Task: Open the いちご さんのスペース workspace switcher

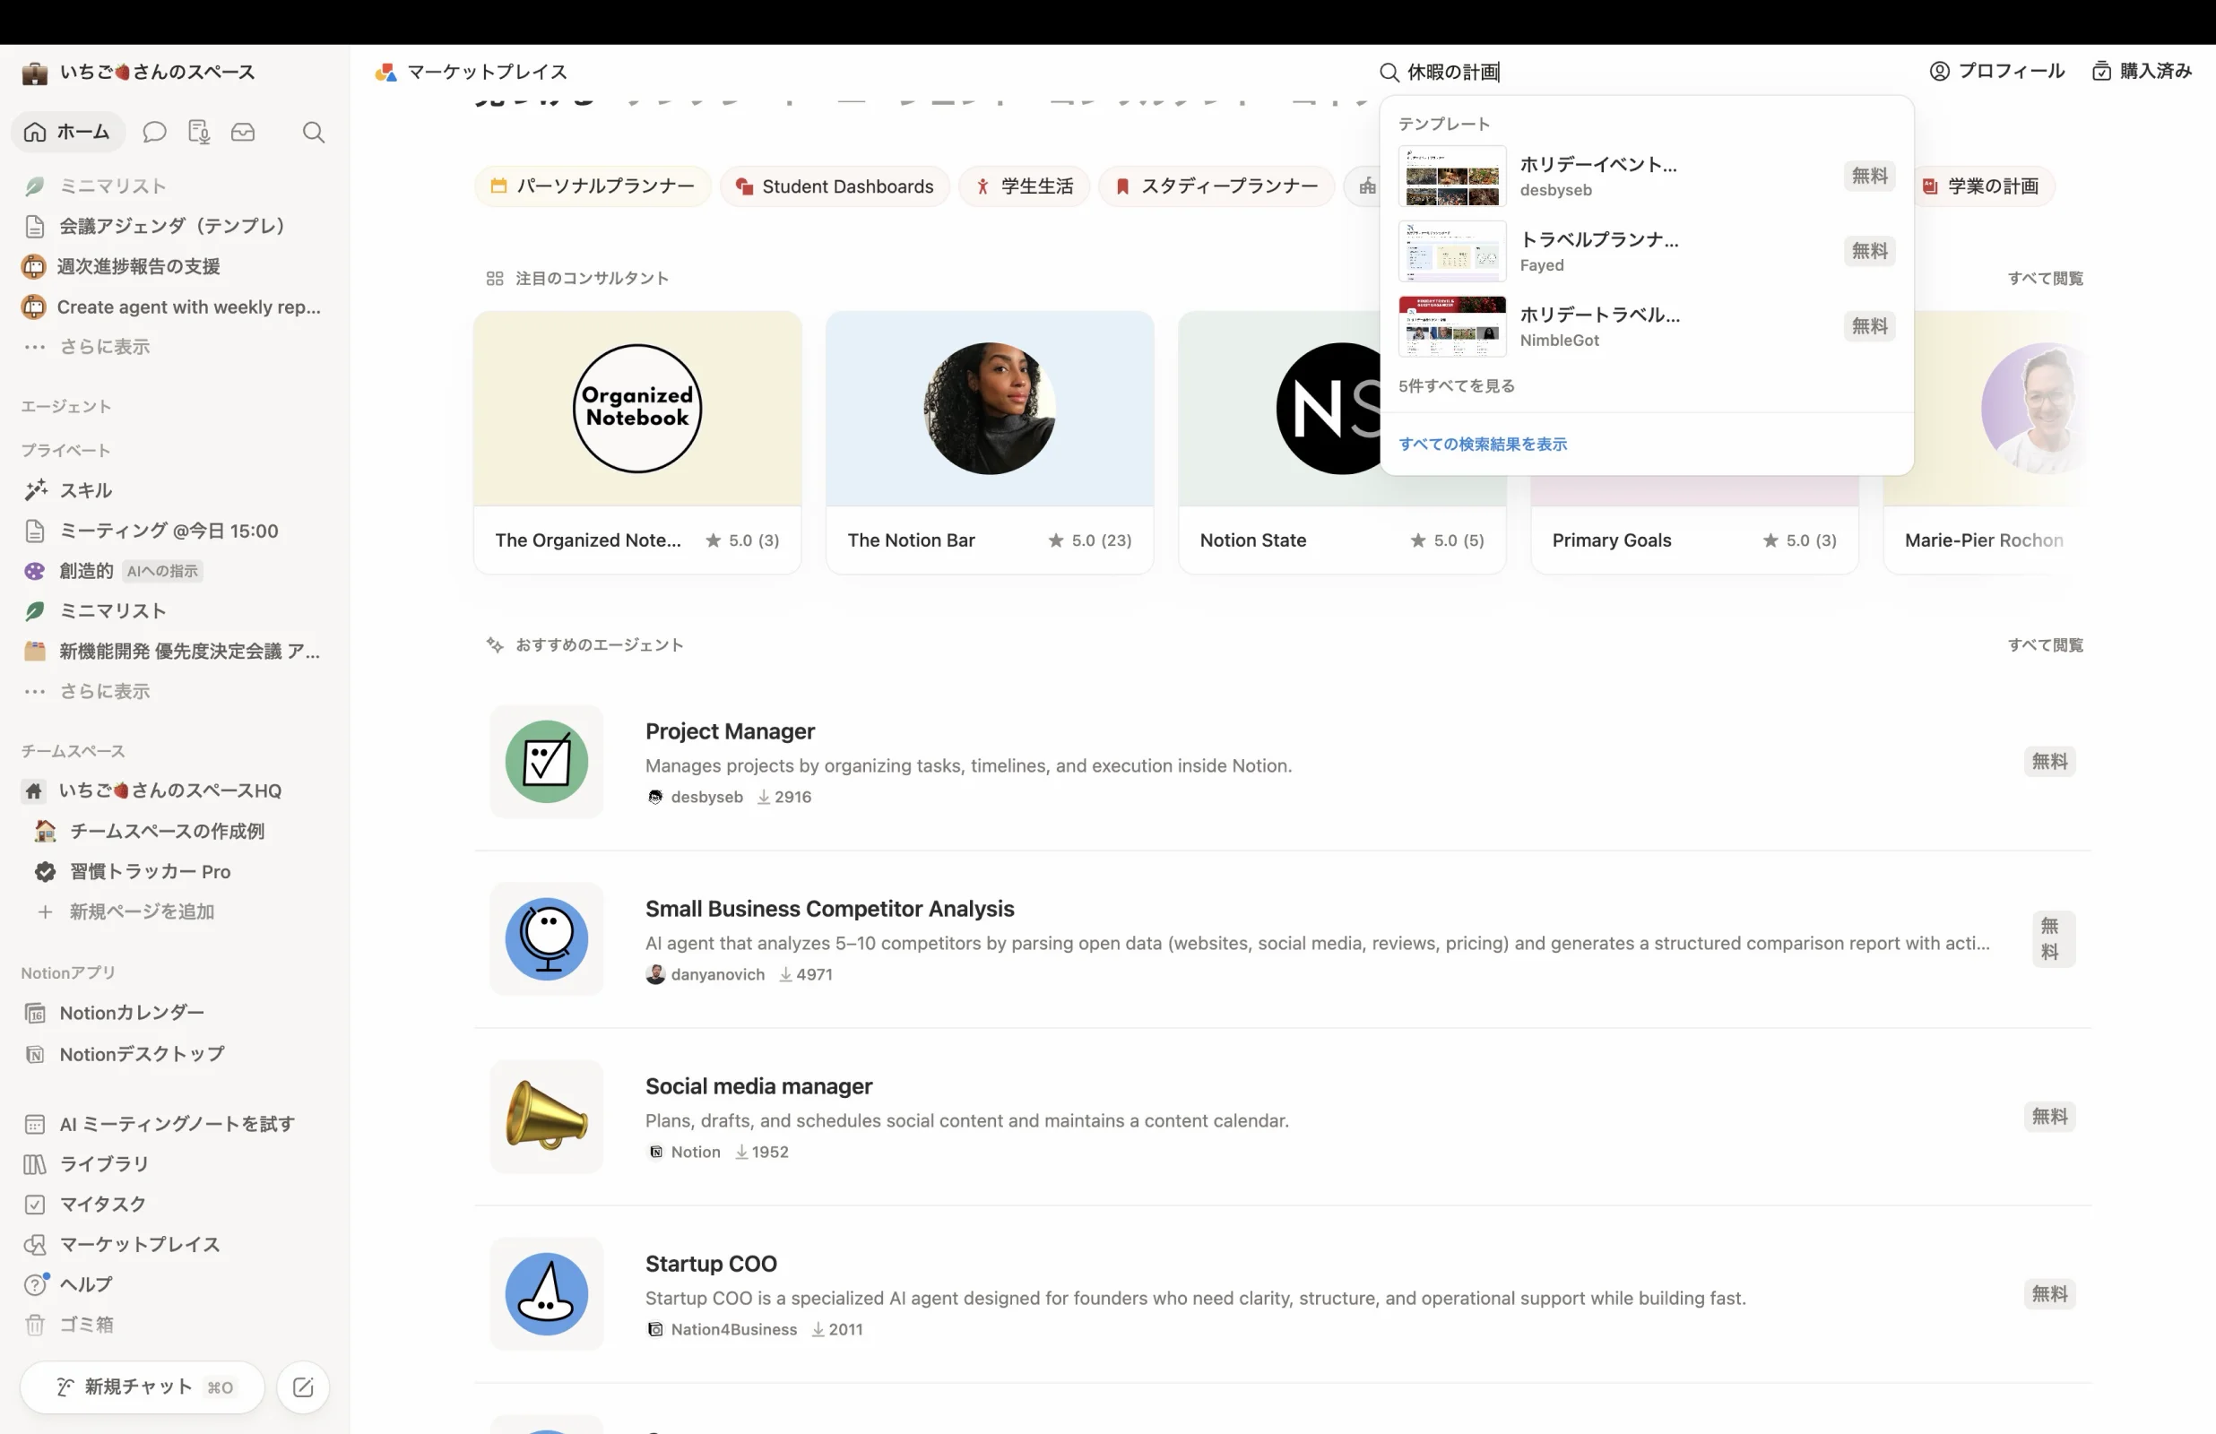Action: (140, 72)
